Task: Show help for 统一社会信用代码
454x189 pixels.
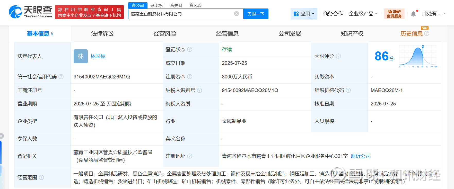Action: coord(61,77)
